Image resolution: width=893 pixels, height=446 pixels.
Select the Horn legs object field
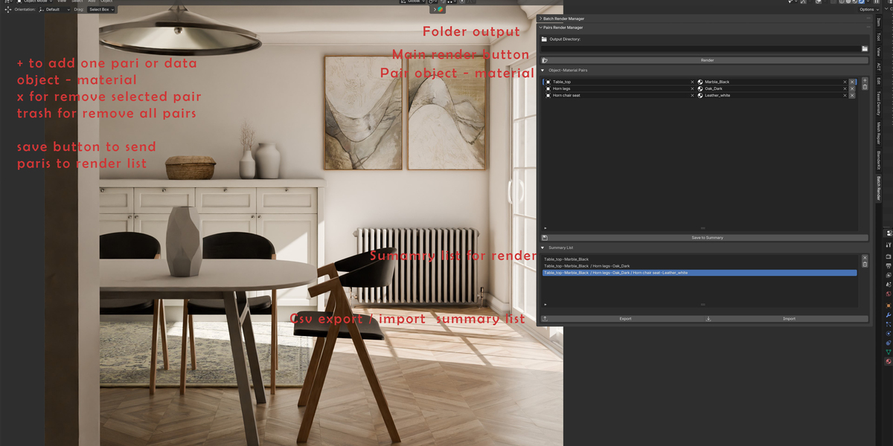pyautogui.click(x=620, y=88)
